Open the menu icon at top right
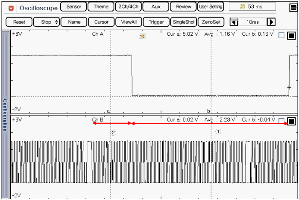 click(293, 8)
